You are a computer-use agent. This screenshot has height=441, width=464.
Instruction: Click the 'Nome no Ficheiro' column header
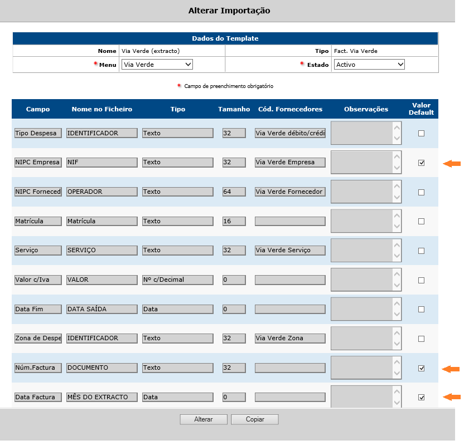102,109
